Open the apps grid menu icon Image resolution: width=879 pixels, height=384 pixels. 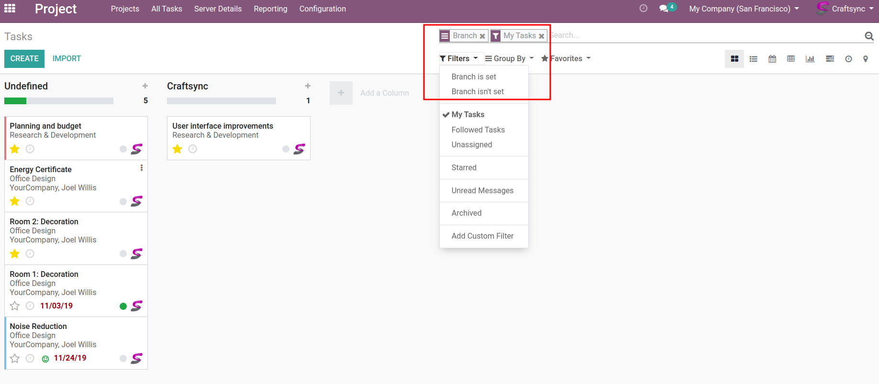10,9
